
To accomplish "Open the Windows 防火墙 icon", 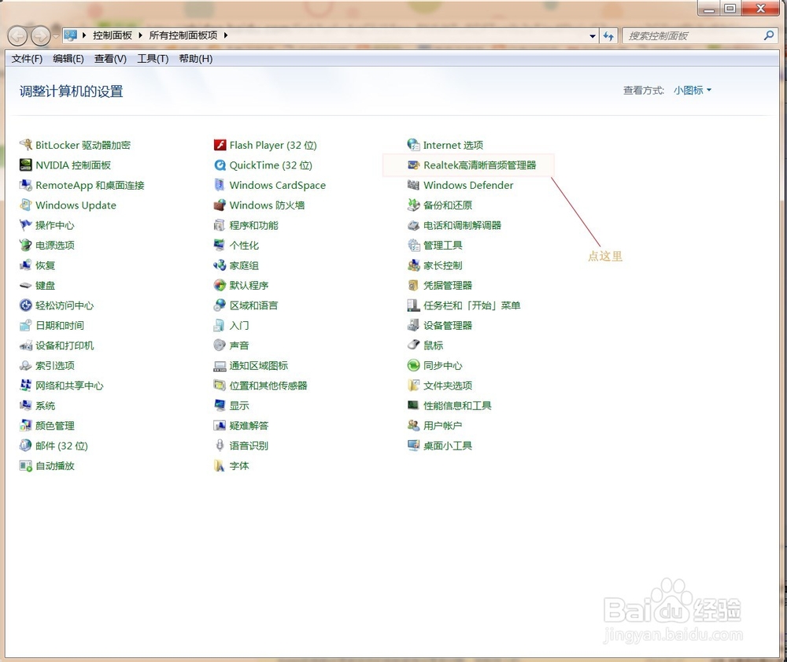I will 220,205.
